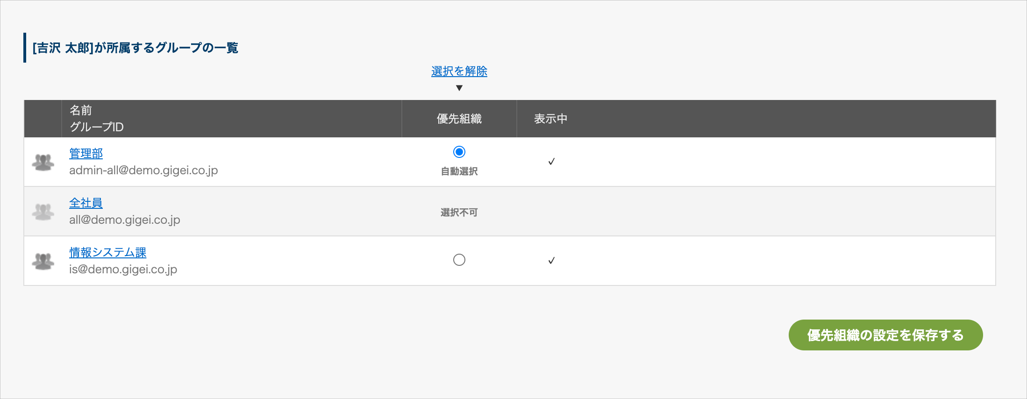Click the is@demo.gigei.co.jp group ID text
This screenshot has height=399, width=1027.
point(123,269)
